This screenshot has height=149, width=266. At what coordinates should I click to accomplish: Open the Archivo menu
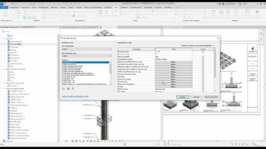[x=4, y=7]
